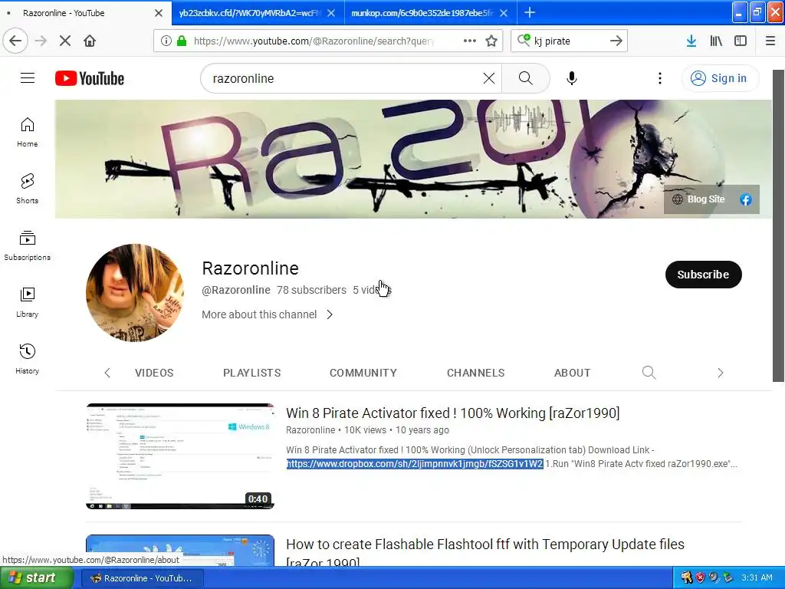Bookmark this page with the star
Screen dimensions: 785x589
click(491, 41)
